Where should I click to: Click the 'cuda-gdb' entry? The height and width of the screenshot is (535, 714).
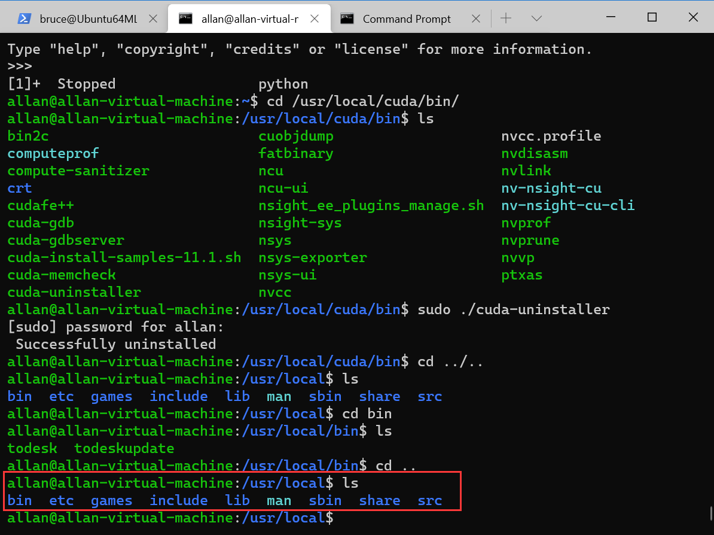[41, 223]
